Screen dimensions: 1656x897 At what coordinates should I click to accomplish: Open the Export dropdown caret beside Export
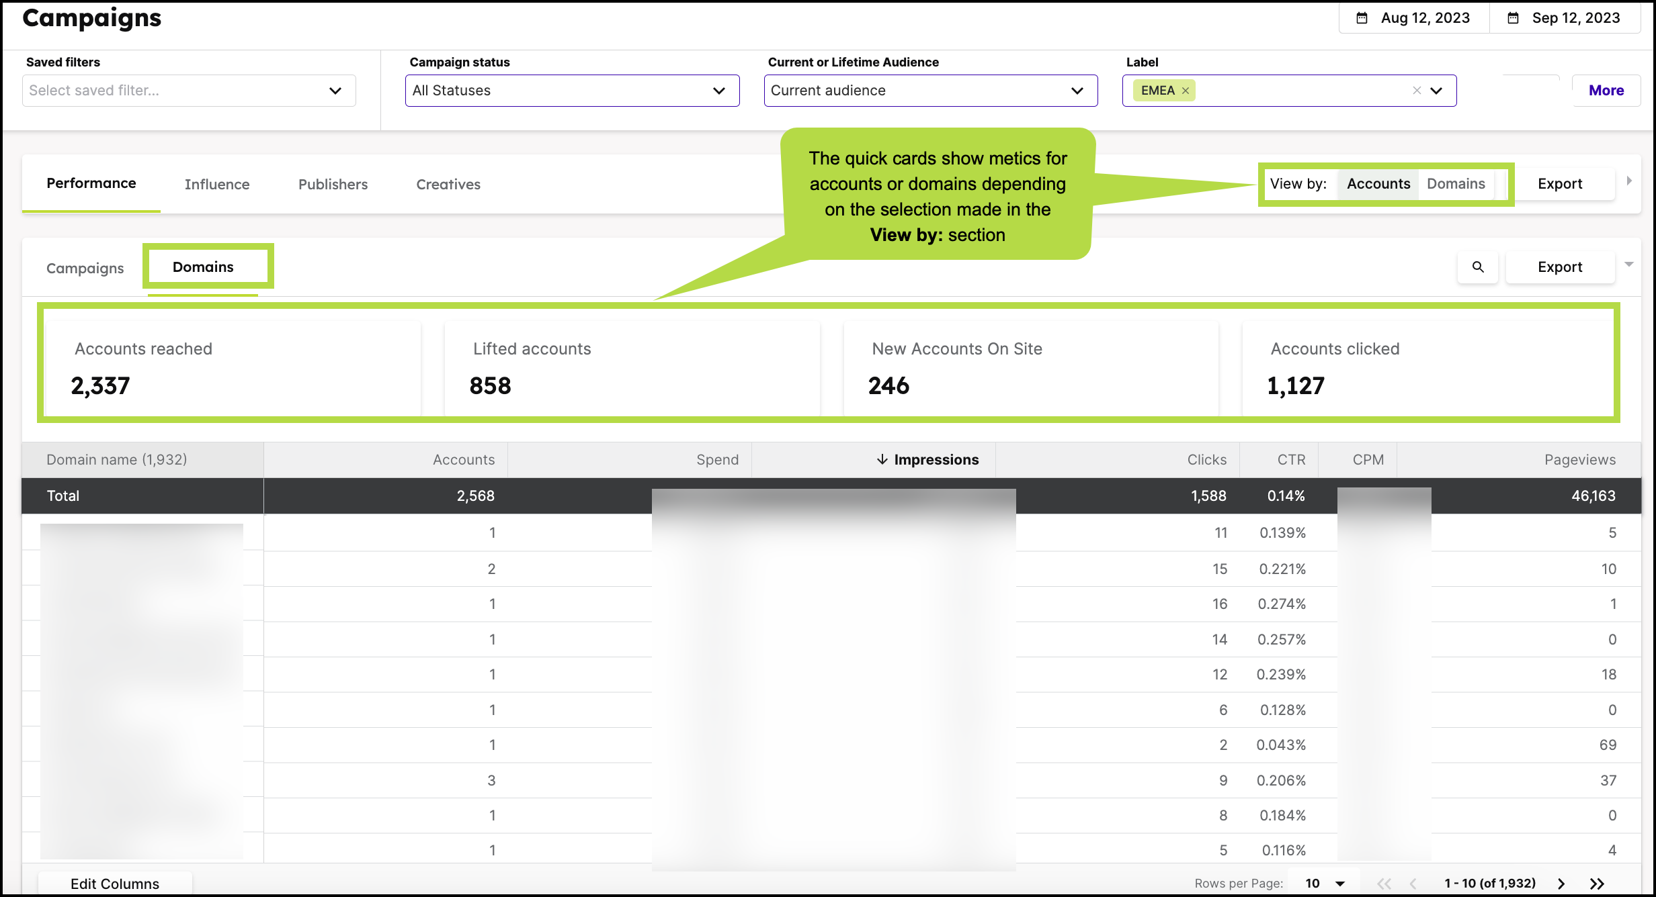point(1629,264)
